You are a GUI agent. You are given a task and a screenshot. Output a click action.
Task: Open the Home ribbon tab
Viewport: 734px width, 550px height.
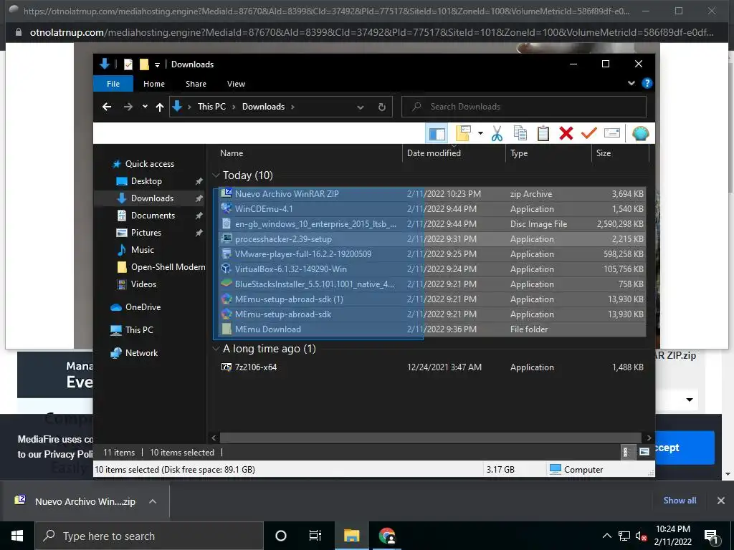coord(154,84)
